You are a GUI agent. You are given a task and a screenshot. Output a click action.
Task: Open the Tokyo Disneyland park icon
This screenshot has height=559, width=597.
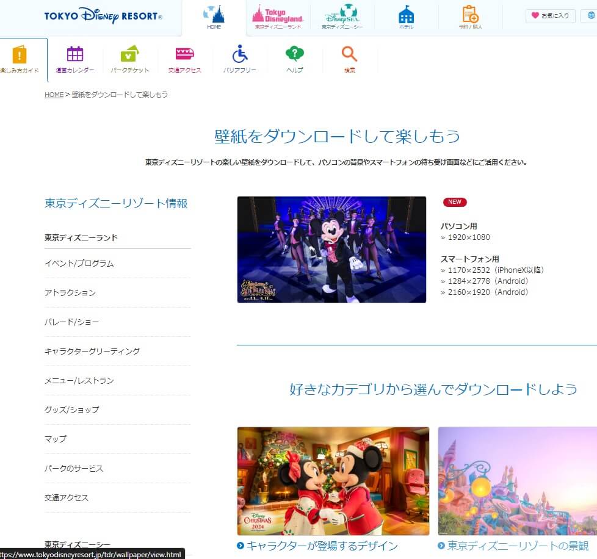point(278,17)
